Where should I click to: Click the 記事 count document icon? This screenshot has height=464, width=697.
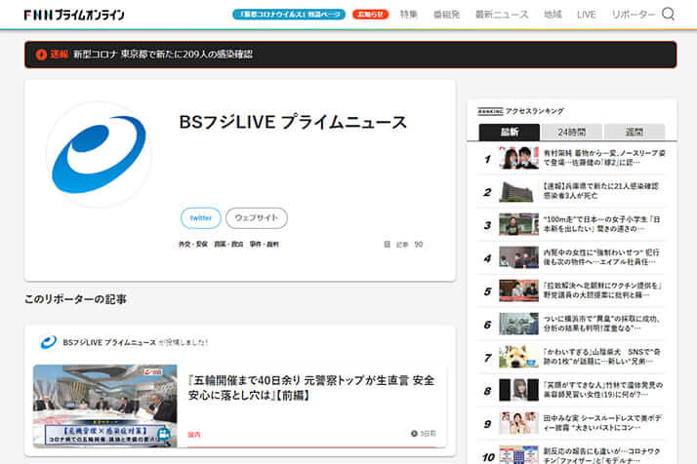click(387, 245)
